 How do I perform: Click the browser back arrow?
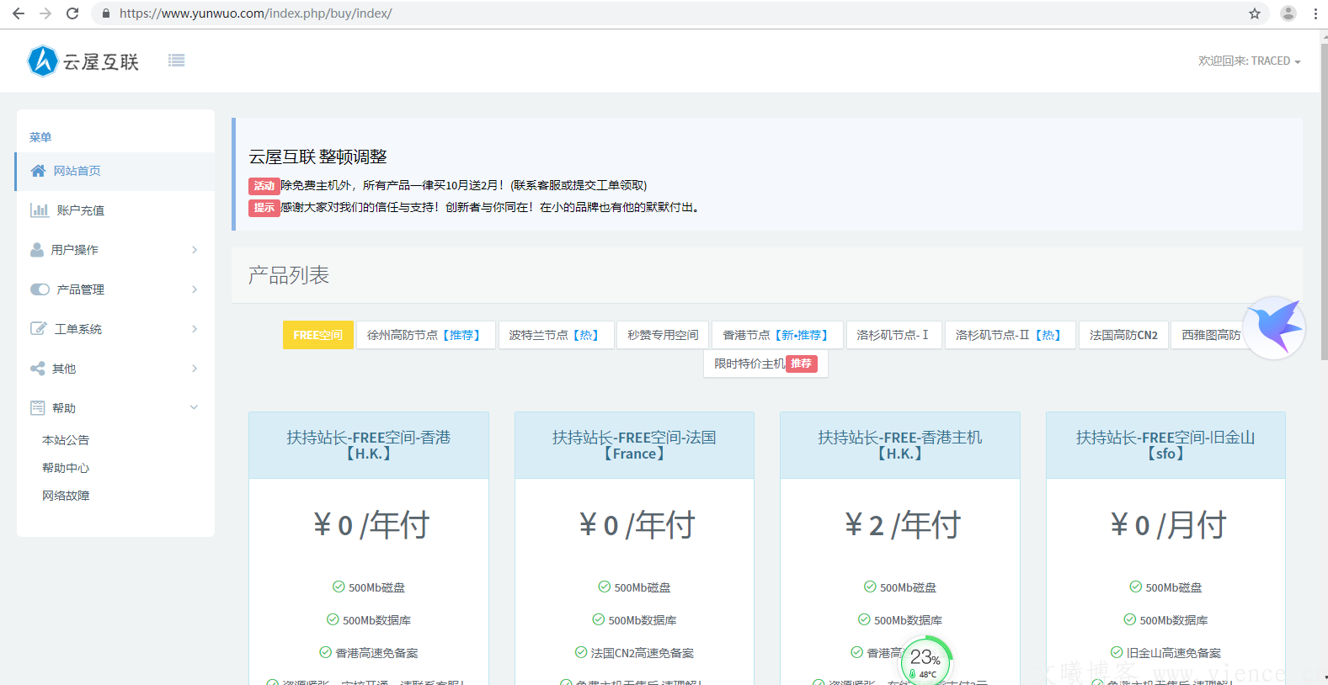coord(19,13)
